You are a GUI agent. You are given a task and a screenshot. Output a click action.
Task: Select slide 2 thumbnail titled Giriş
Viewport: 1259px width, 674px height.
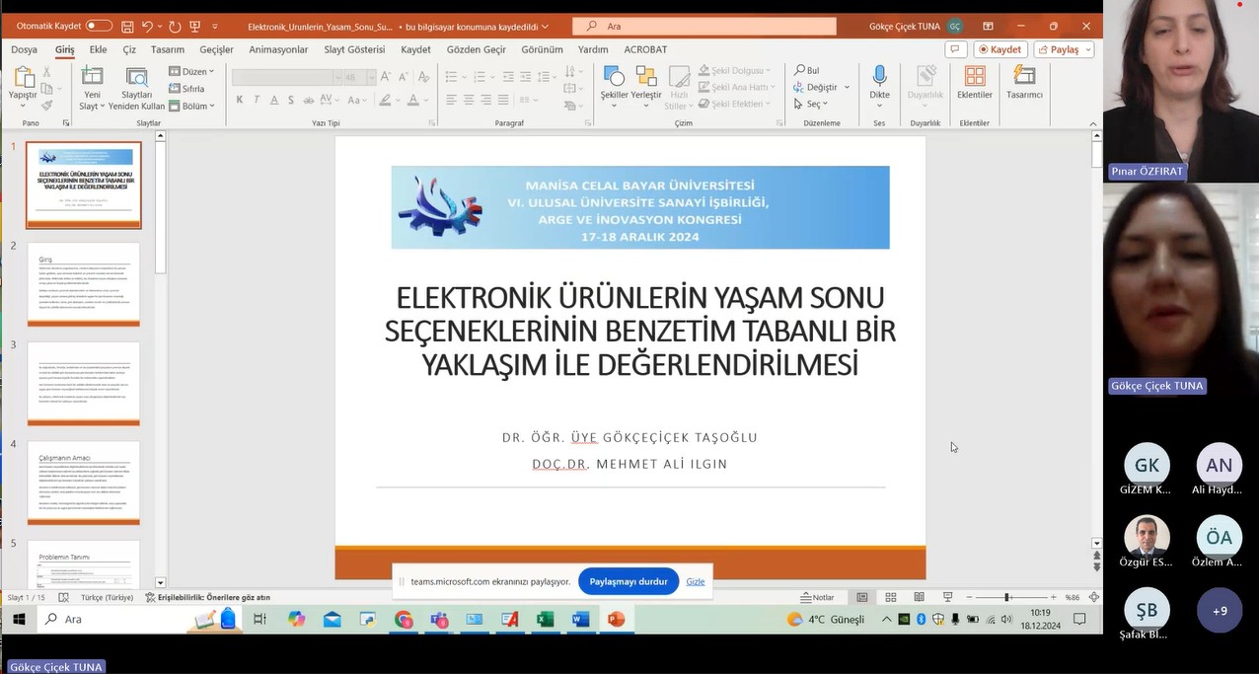[x=84, y=283]
